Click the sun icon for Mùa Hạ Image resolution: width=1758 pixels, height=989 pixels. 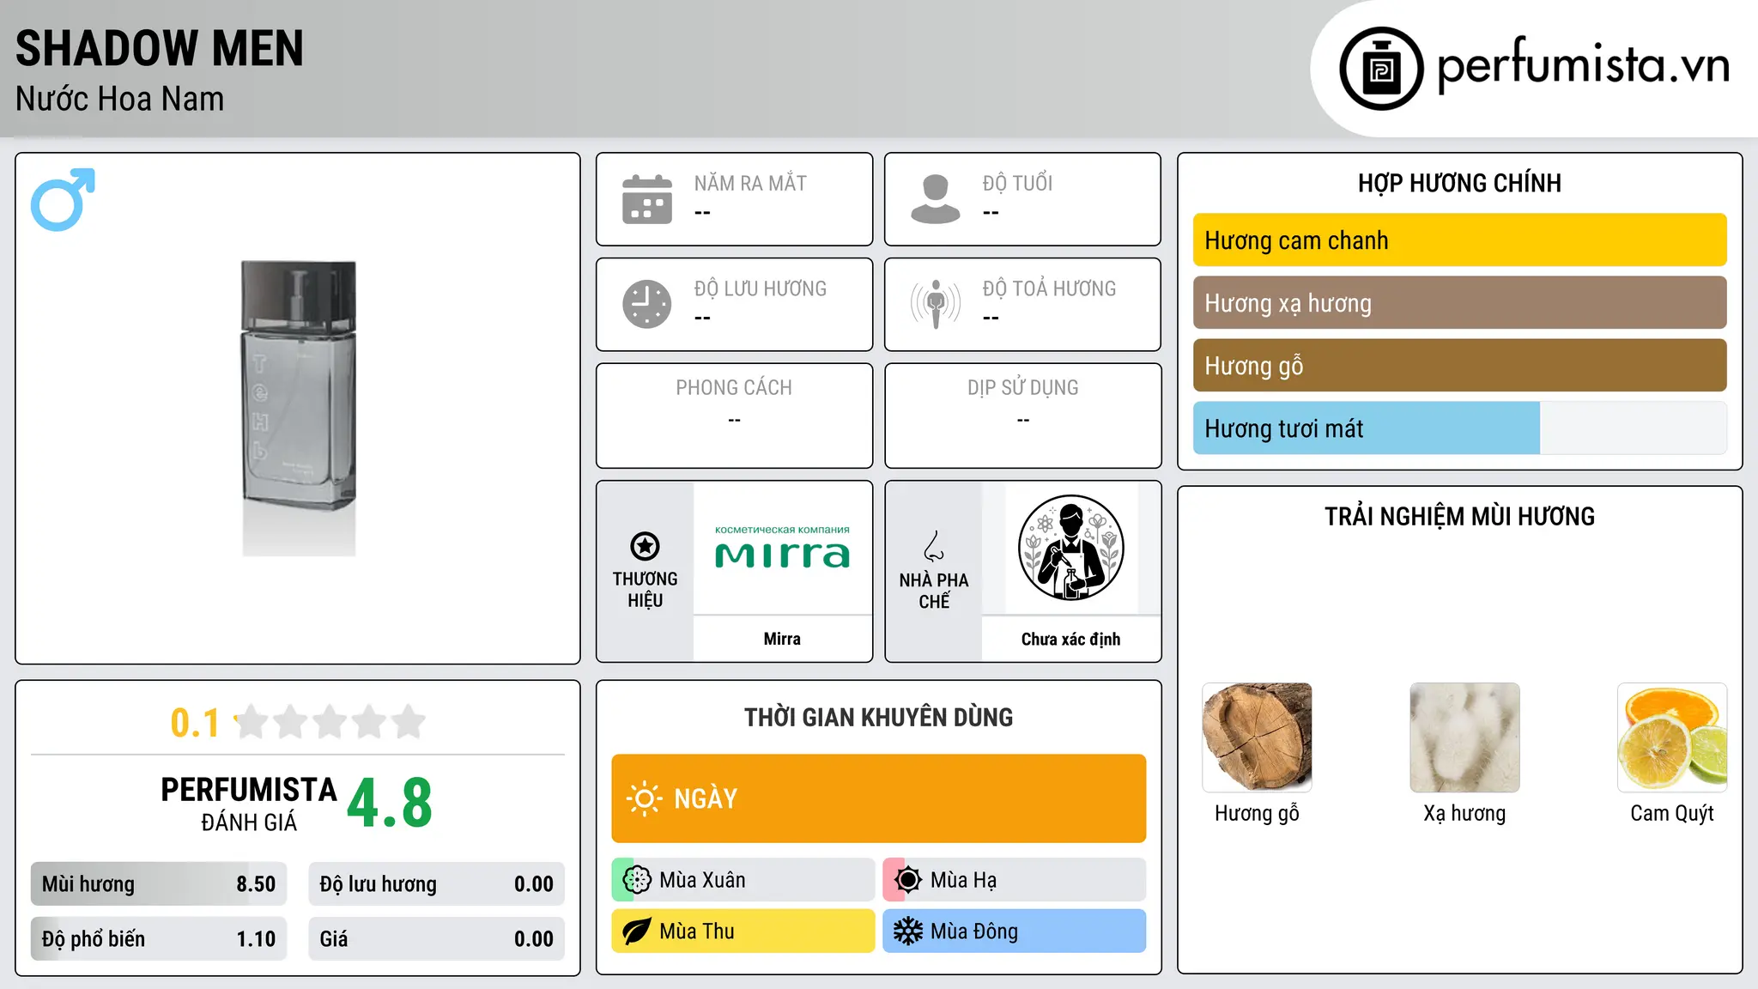click(908, 880)
